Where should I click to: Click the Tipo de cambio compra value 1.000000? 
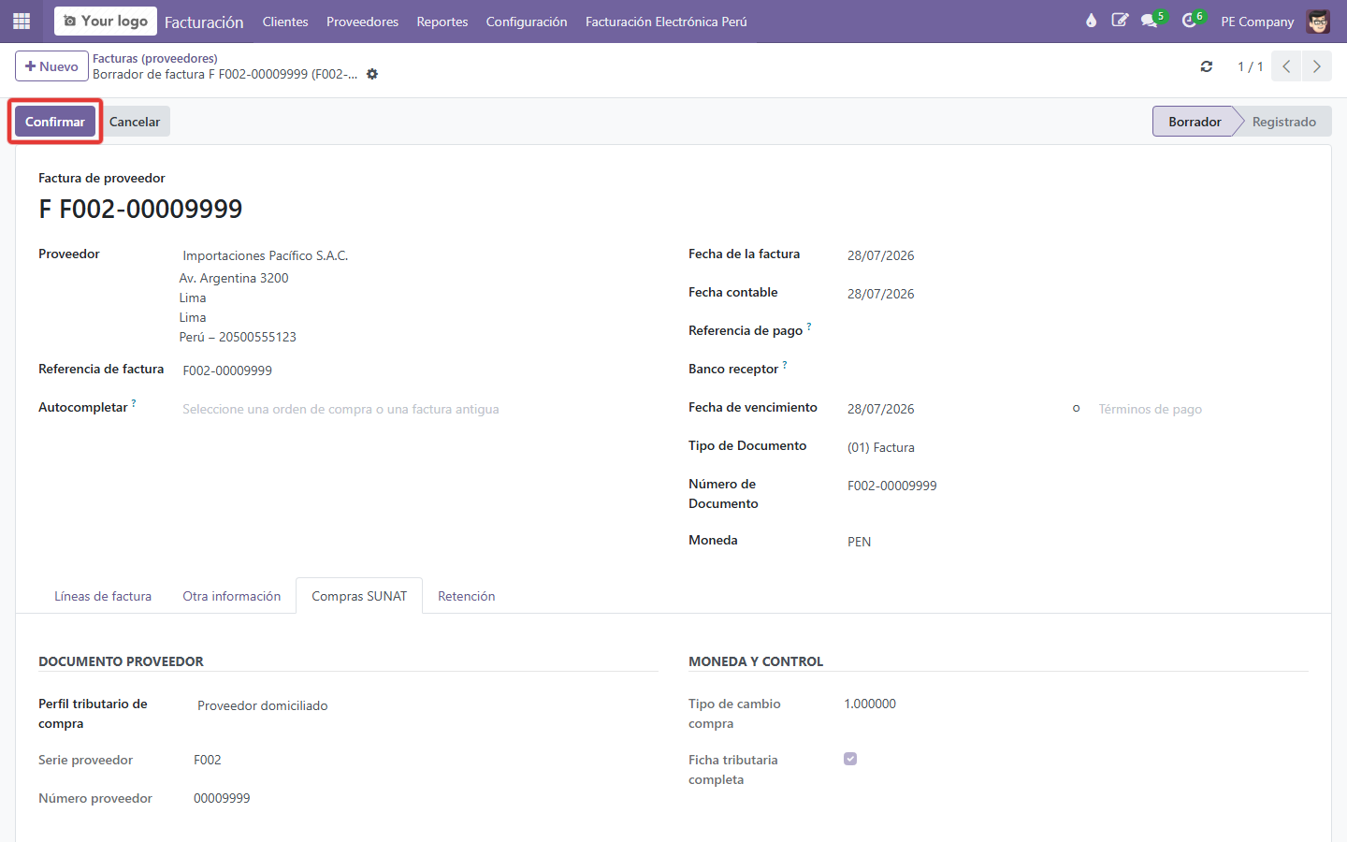click(x=870, y=704)
